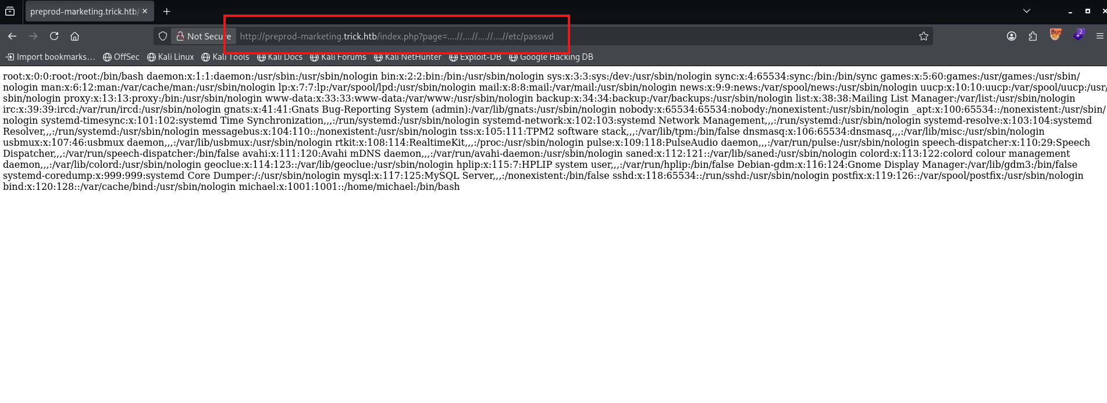Click the hplip:x:115:7:HPLIP system user entry
The height and width of the screenshot is (403, 1107).
[595, 164]
